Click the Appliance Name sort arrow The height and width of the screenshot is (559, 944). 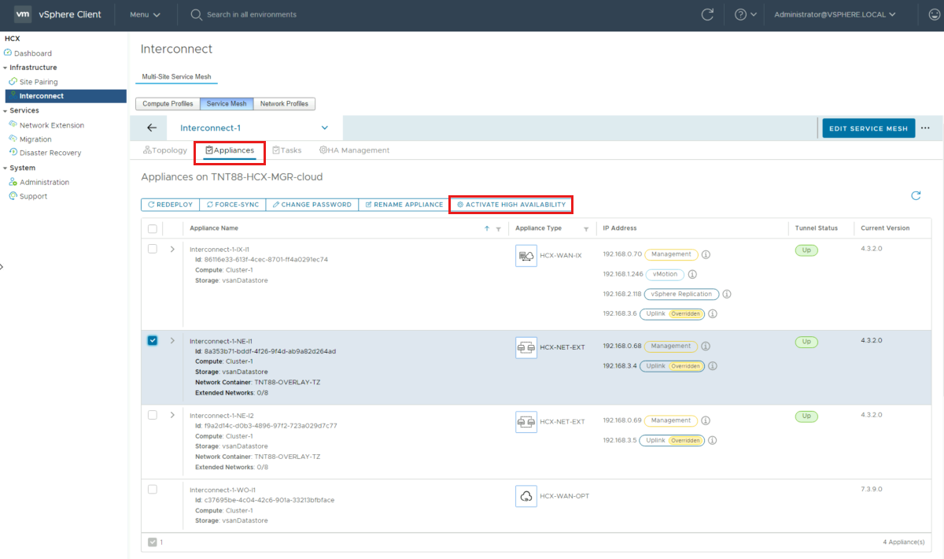[487, 228]
